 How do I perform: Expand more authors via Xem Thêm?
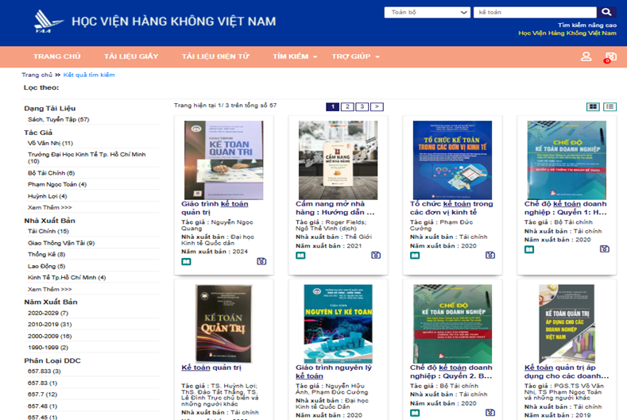pyautogui.click(x=49, y=207)
